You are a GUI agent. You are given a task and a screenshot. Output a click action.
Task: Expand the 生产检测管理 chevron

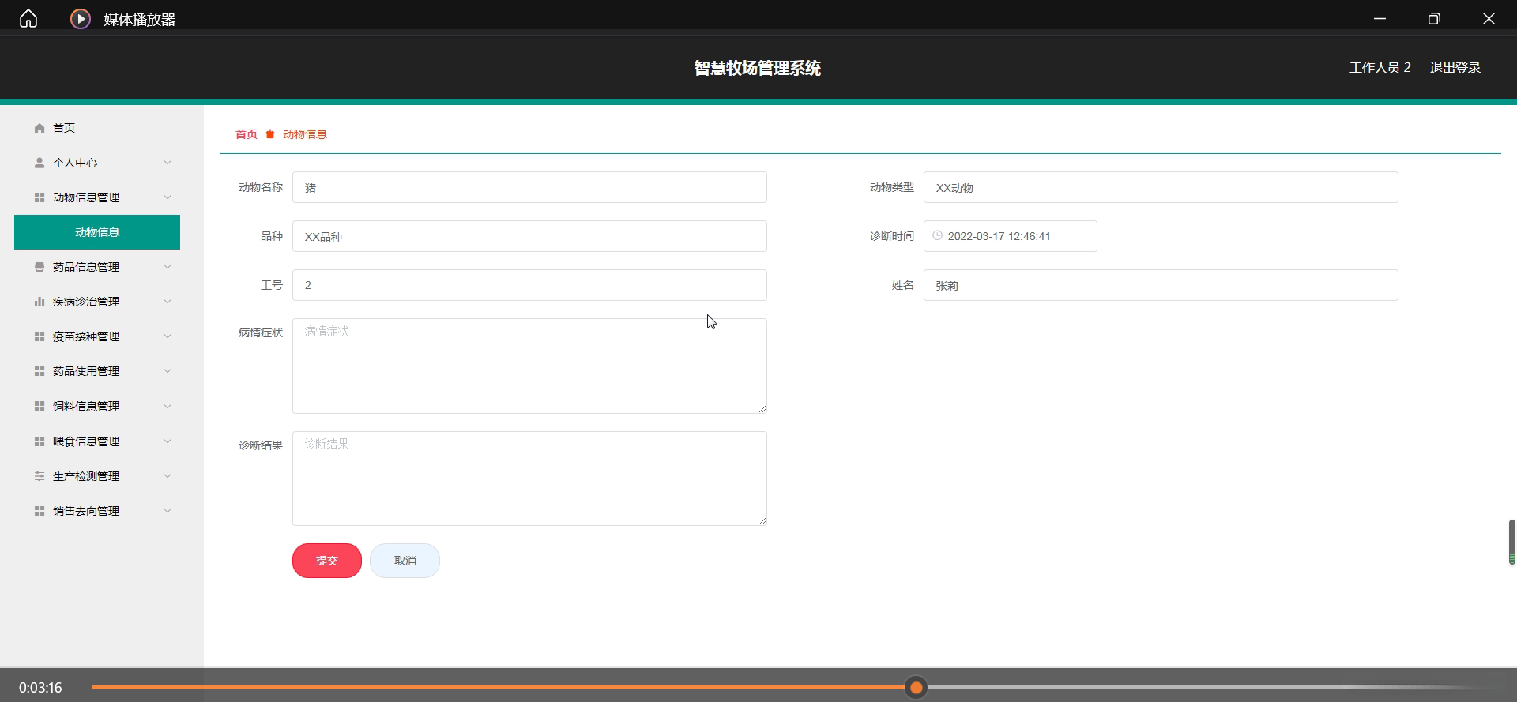tap(168, 476)
